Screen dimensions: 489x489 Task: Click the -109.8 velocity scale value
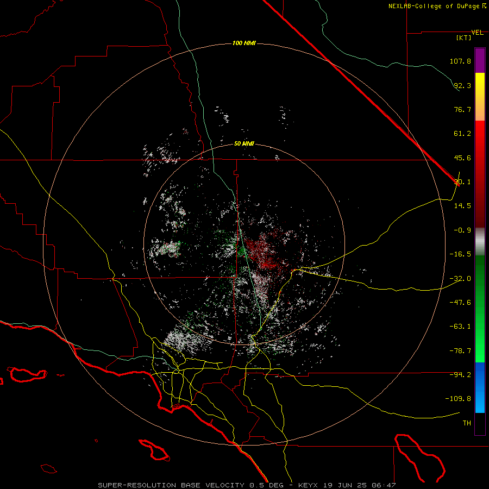coord(459,399)
